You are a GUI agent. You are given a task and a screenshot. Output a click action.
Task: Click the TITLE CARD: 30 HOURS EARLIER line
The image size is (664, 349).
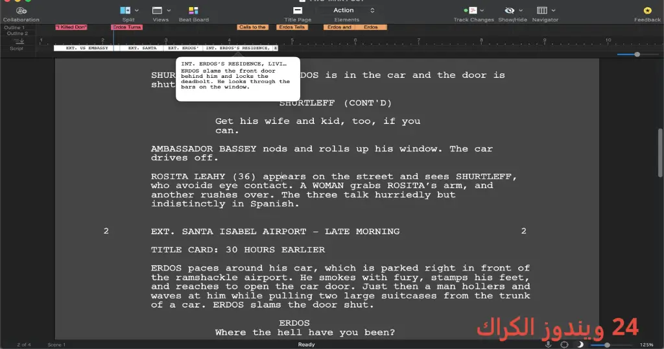tap(238, 250)
